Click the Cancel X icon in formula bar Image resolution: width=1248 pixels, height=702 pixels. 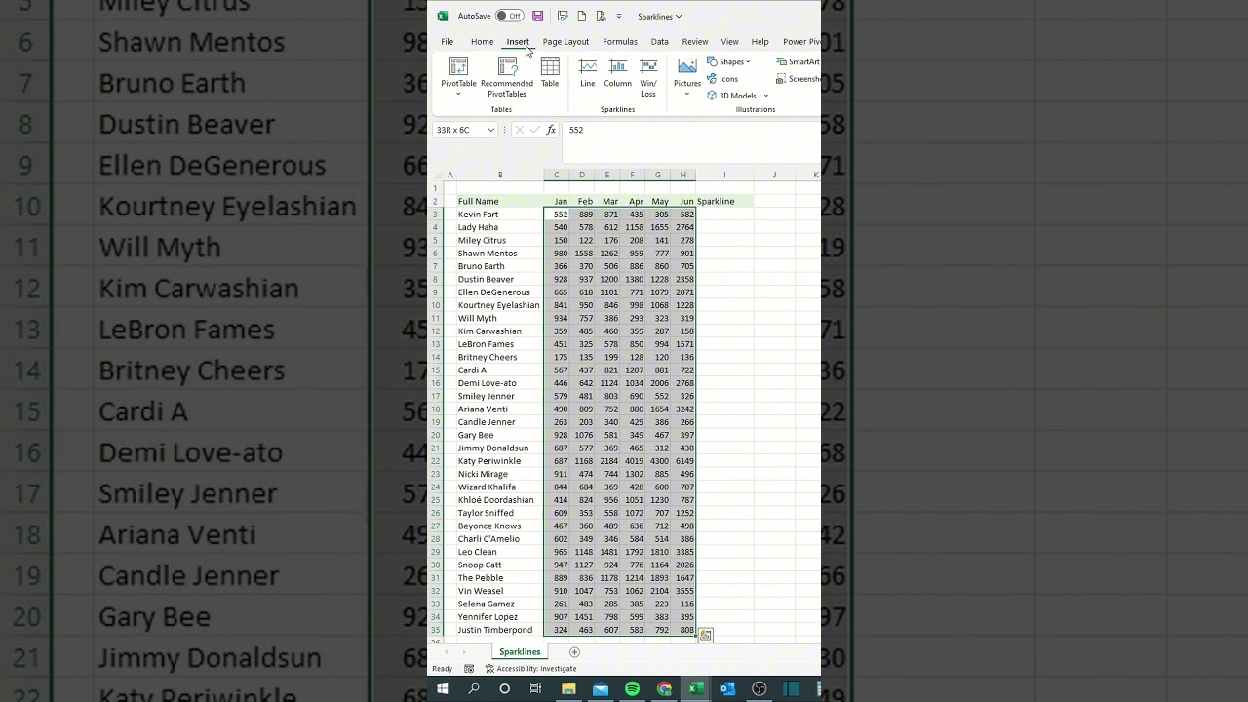519,130
